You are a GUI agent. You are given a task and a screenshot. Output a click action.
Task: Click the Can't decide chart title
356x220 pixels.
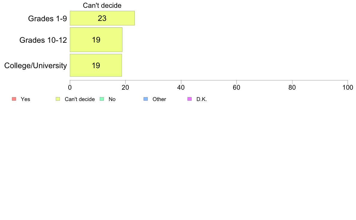102,5
